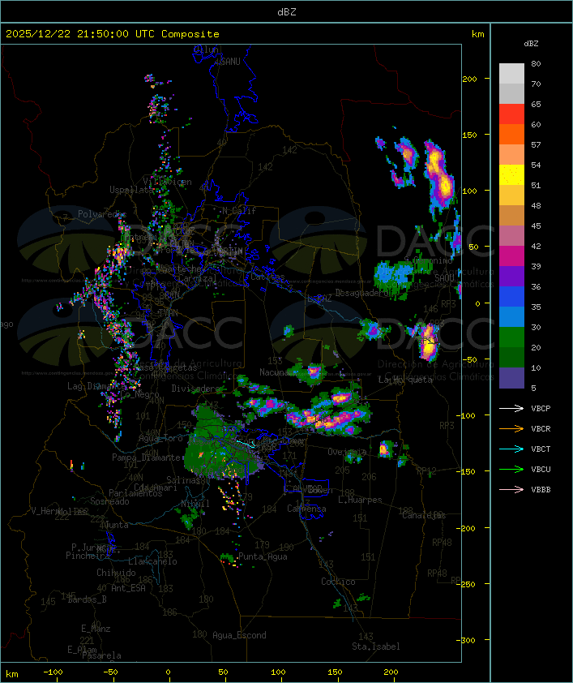573x683 pixels.
Task: Click the Sta.Isabel place label
Action: [x=376, y=646]
